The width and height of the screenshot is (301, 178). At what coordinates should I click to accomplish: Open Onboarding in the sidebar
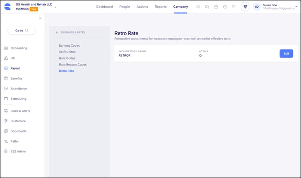point(19,48)
